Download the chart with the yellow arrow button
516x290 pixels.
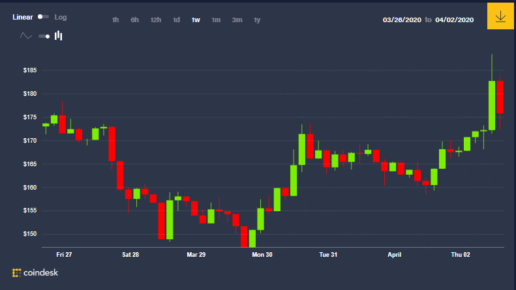click(x=500, y=16)
